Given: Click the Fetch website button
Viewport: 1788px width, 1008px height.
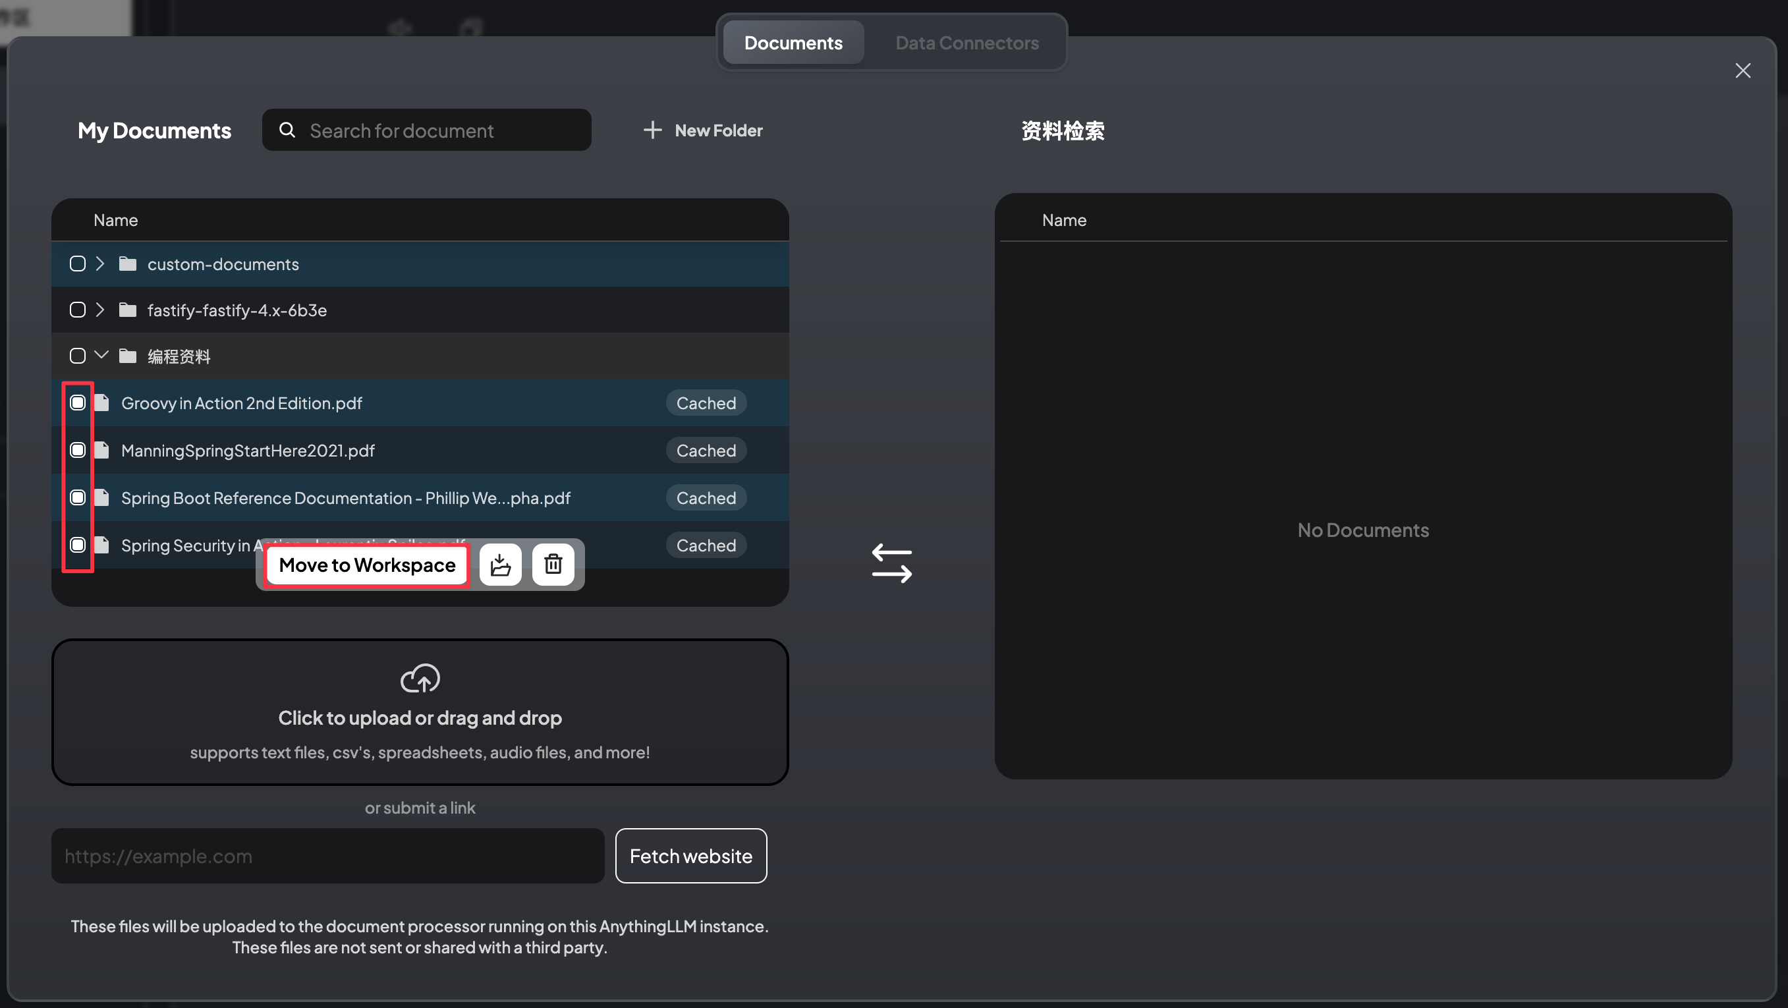Looking at the screenshot, I should 690,856.
